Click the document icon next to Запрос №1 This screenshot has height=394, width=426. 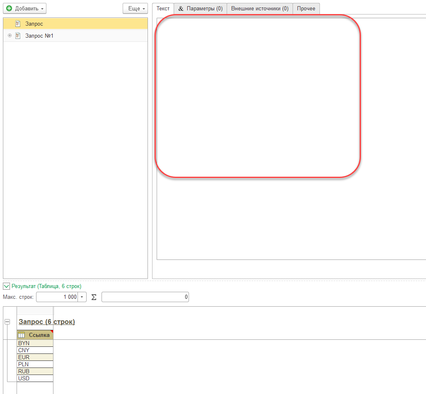(x=18, y=36)
